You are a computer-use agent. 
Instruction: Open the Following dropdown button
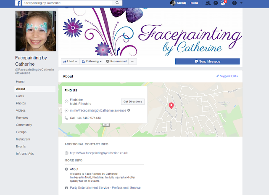pyautogui.click(x=92, y=61)
